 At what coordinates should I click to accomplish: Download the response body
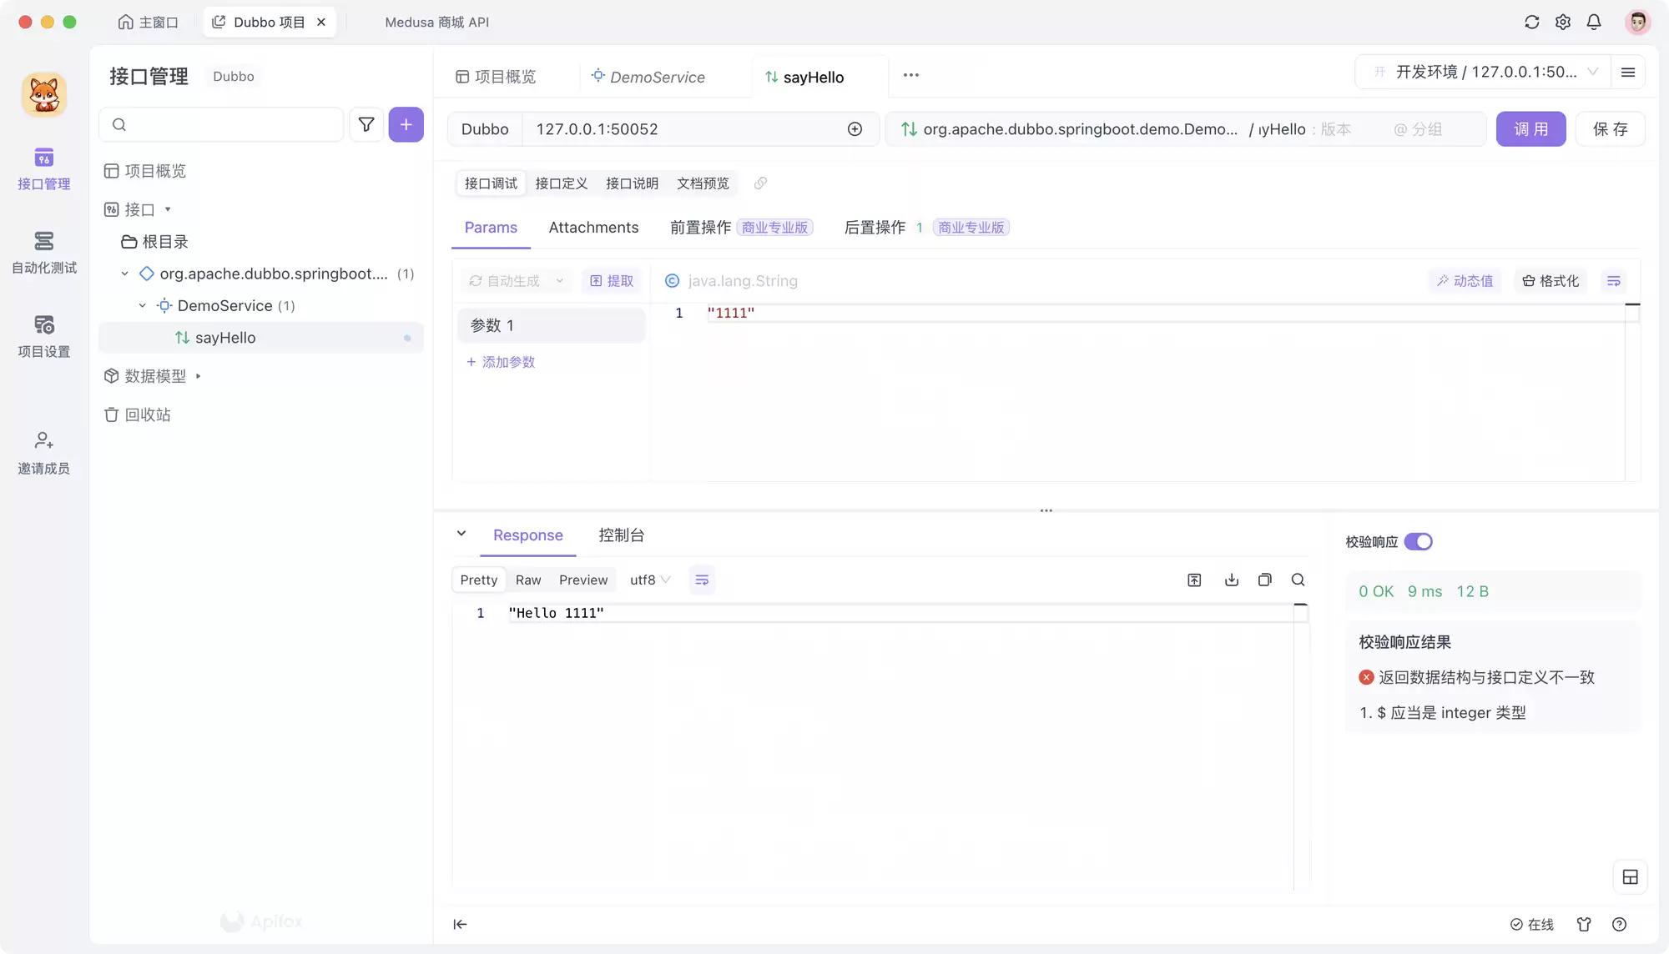click(1232, 580)
